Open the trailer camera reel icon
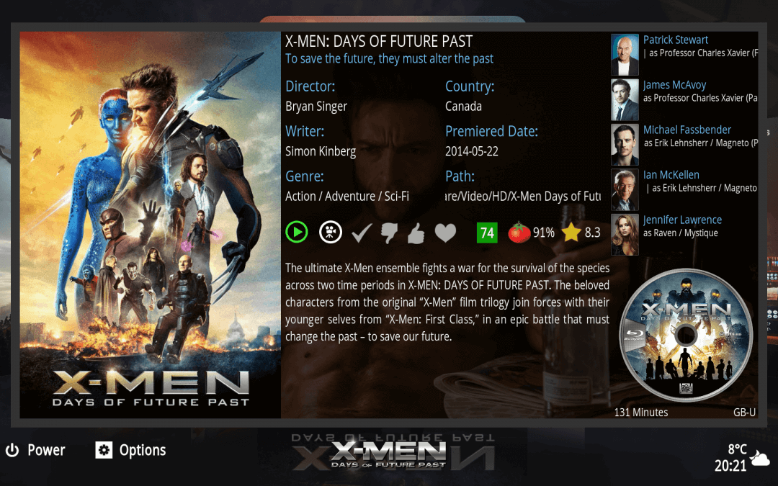This screenshot has width=778, height=486. coord(331,232)
